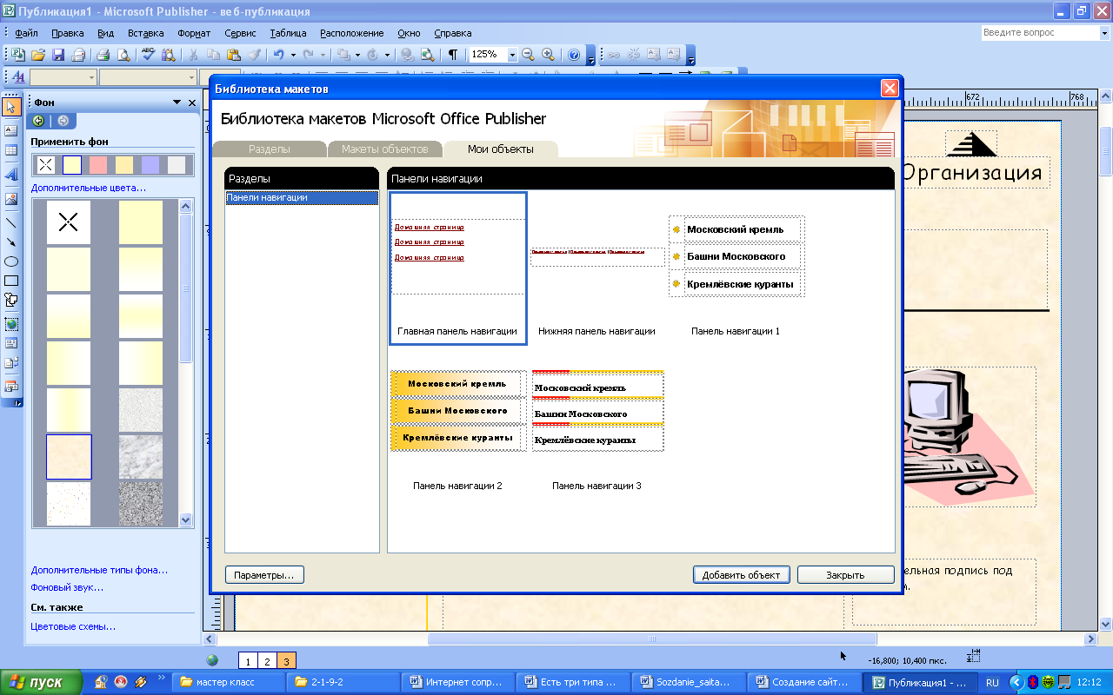Click the Print Preview icon
Image resolution: width=1113 pixels, height=695 pixels.
(123, 54)
